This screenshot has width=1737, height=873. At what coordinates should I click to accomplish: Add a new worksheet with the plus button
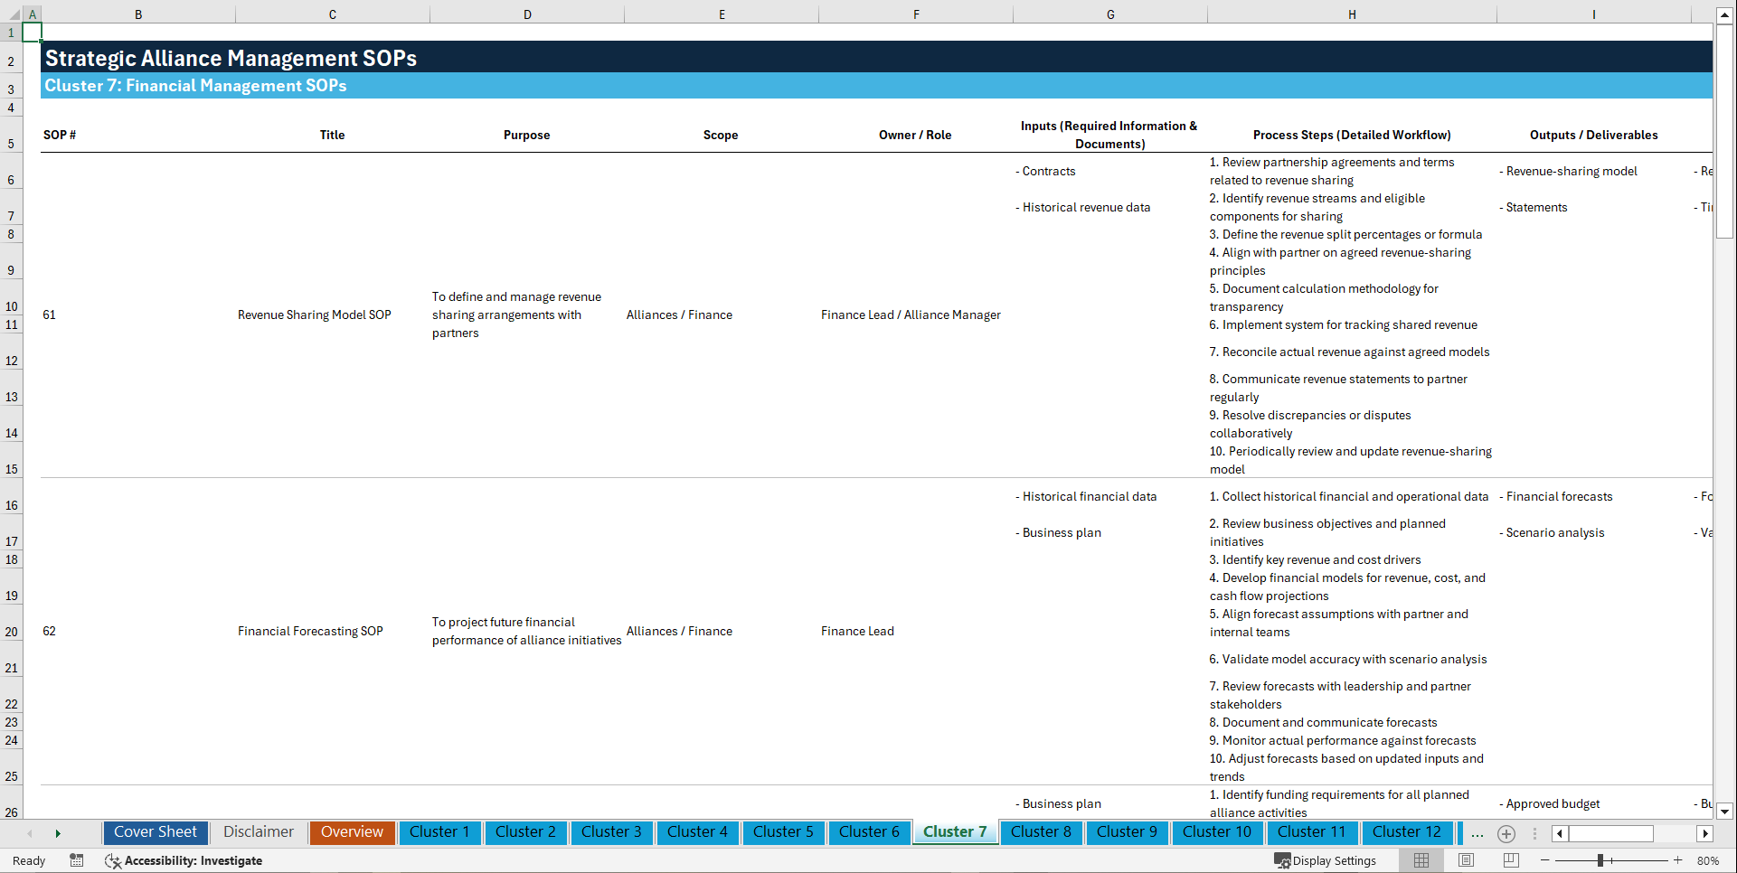1506,834
